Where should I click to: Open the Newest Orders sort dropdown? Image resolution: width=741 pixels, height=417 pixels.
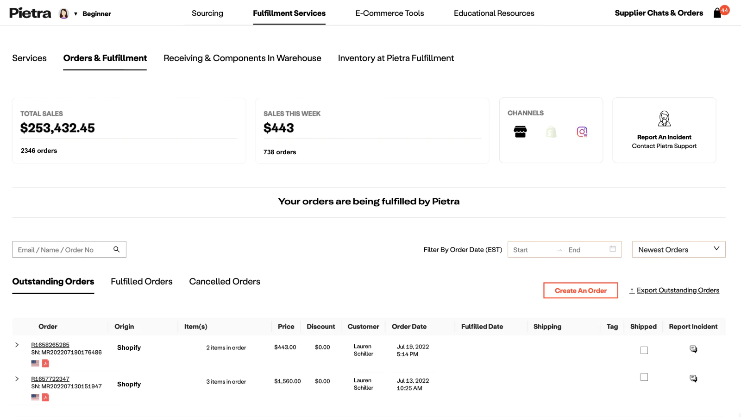(x=678, y=249)
